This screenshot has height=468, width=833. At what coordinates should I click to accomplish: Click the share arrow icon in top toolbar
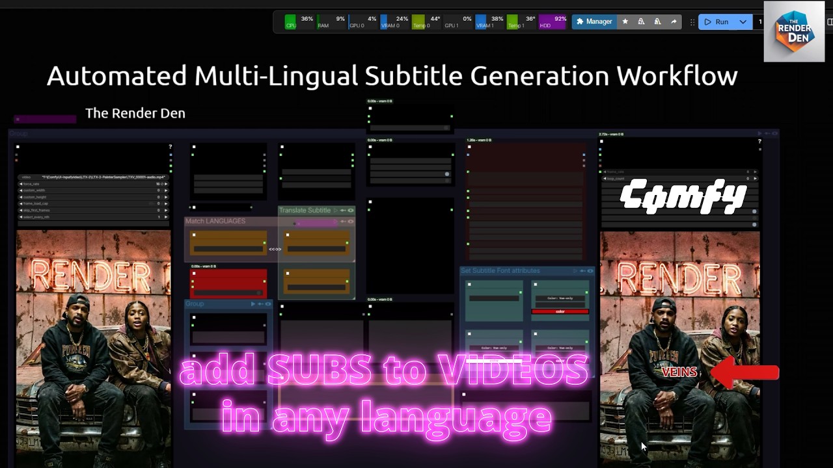(674, 21)
